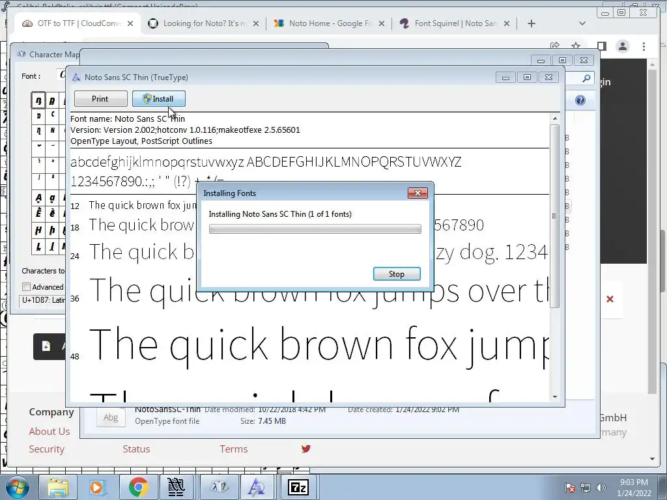The height and width of the screenshot is (500, 667).
Task: Click Chrome share page icon
Action: tap(555, 46)
